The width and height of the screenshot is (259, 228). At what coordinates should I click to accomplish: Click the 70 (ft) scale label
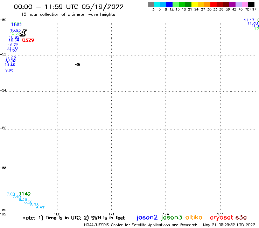251,9
